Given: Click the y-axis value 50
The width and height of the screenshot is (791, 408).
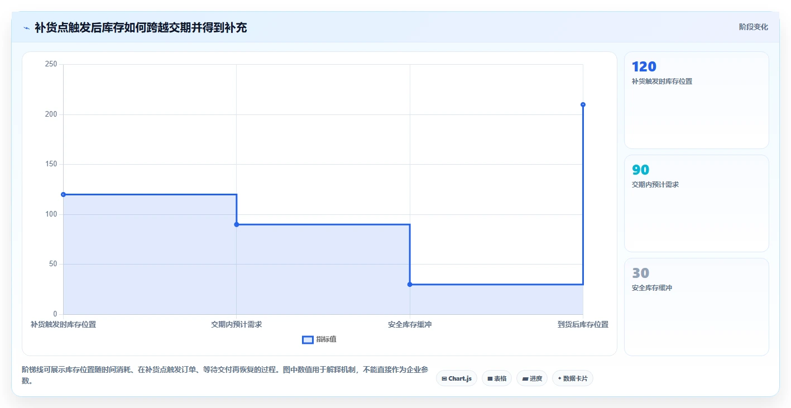Looking at the screenshot, I should (x=53, y=264).
